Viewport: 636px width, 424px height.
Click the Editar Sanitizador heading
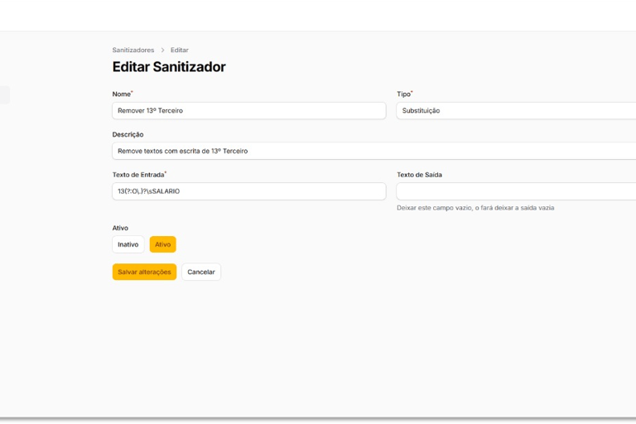coord(169,67)
